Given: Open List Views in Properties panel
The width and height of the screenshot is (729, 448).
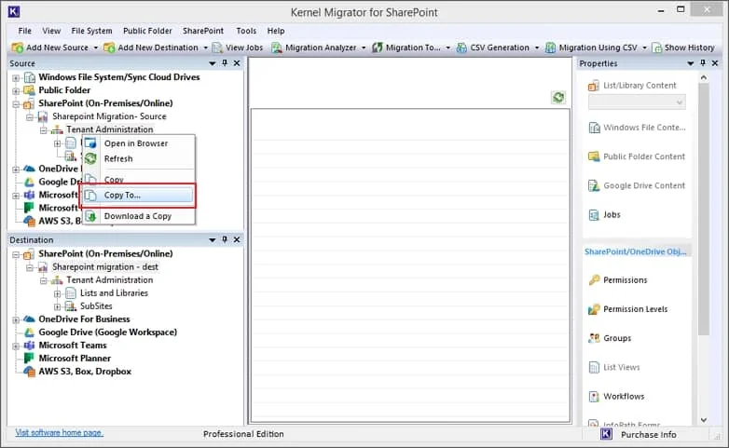Looking at the screenshot, I should [614, 367].
